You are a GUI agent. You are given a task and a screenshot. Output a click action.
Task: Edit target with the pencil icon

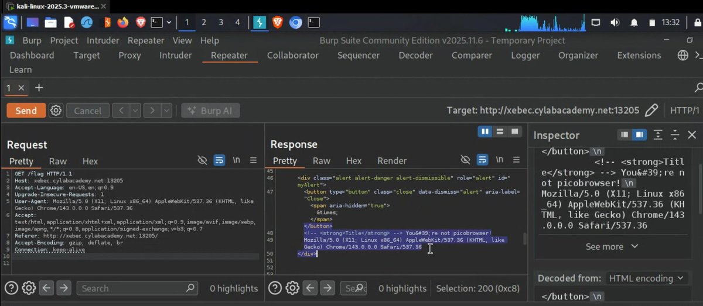(651, 110)
